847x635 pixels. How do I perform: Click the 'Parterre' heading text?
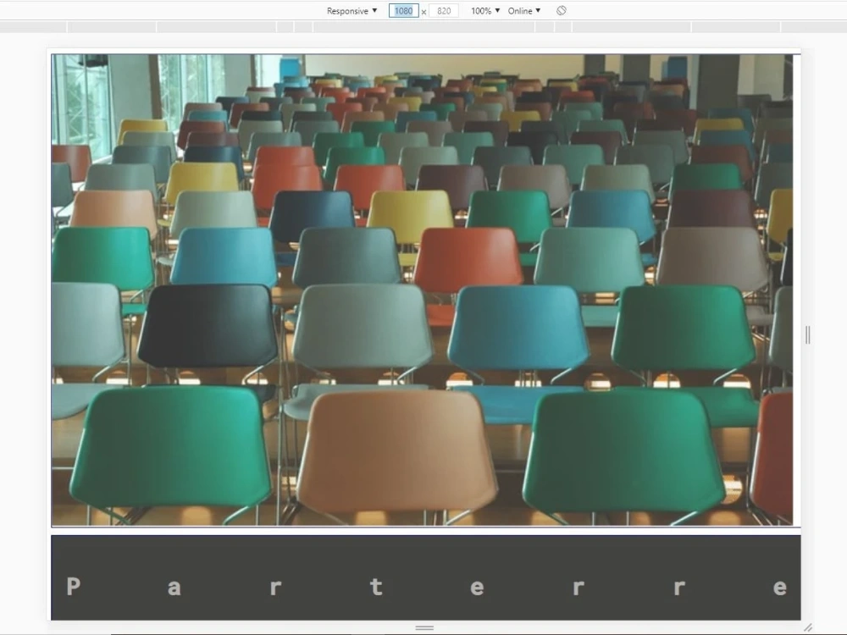tap(426, 587)
